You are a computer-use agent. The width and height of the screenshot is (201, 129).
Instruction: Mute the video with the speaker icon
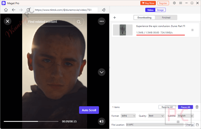102,121
